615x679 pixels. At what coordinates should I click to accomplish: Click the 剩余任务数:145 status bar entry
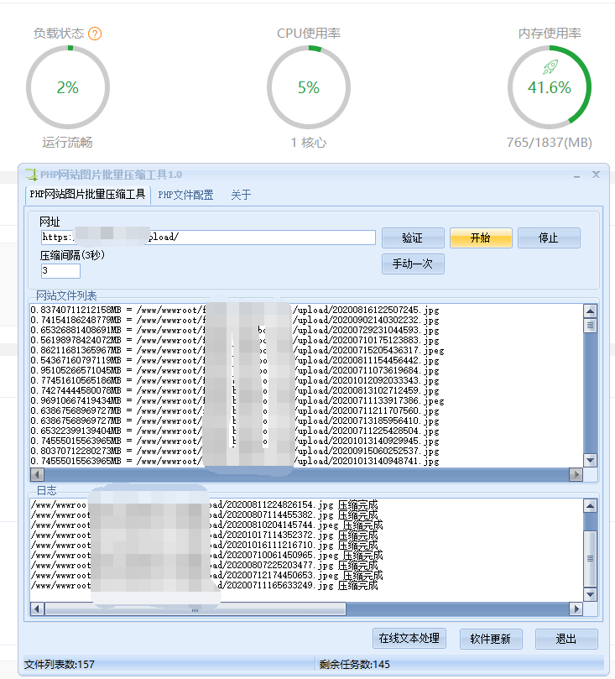[x=354, y=664]
